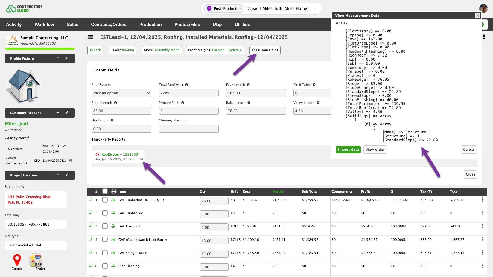The height and width of the screenshot is (277, 493).
Task: Click help icon next to Ridge Length
Action: [115, 103]
